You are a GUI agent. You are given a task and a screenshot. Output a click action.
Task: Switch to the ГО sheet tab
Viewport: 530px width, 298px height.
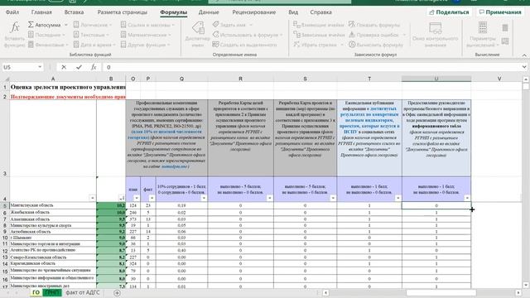pyautogui.click(x=36, y=292)
